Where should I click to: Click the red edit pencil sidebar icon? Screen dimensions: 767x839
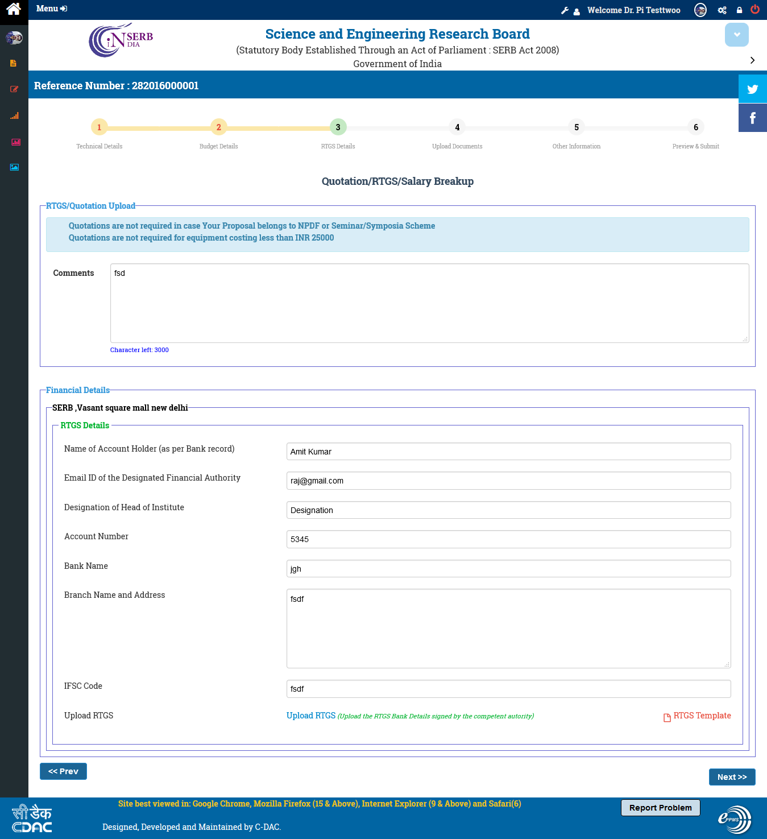pyautogui.click(x=14, y=89)
